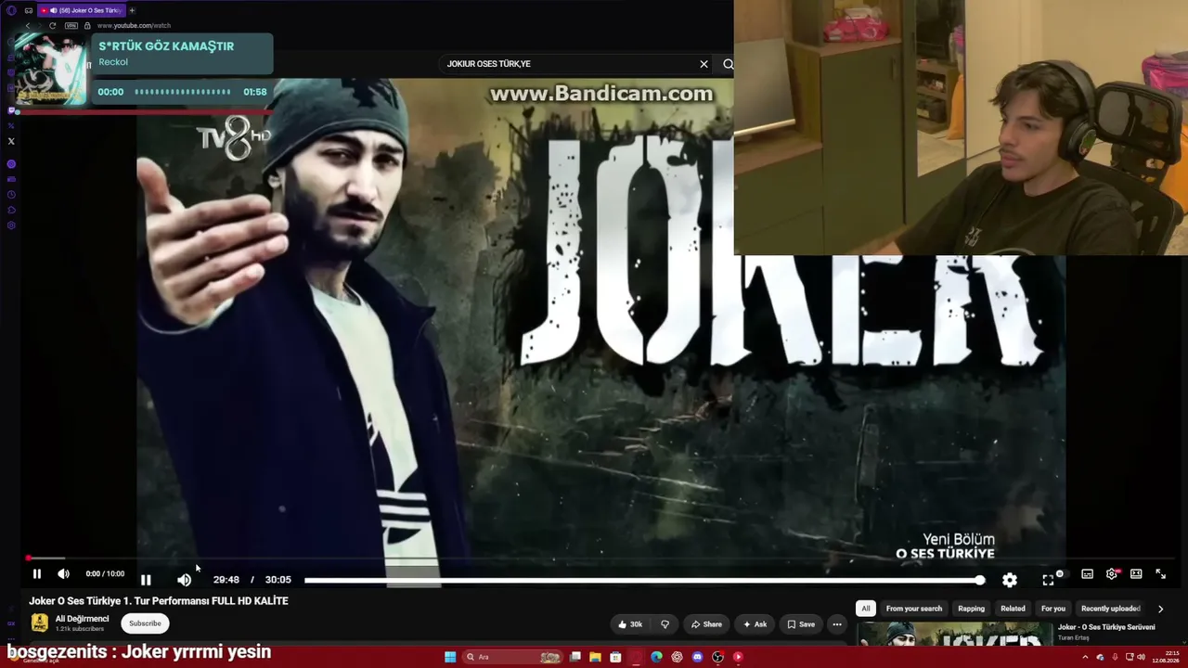Open the more actions three-dot menu

pos(837,624)
